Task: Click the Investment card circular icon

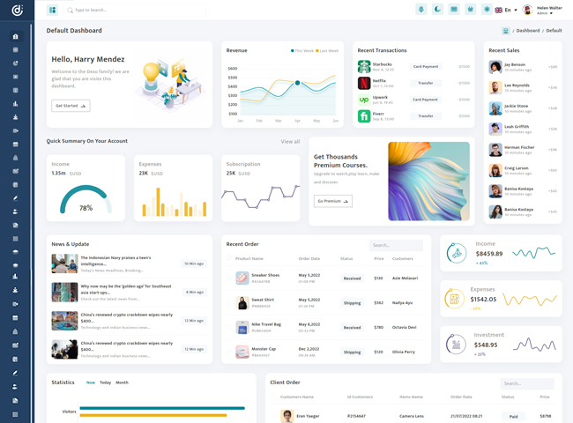Action: [x=455, y=344]
